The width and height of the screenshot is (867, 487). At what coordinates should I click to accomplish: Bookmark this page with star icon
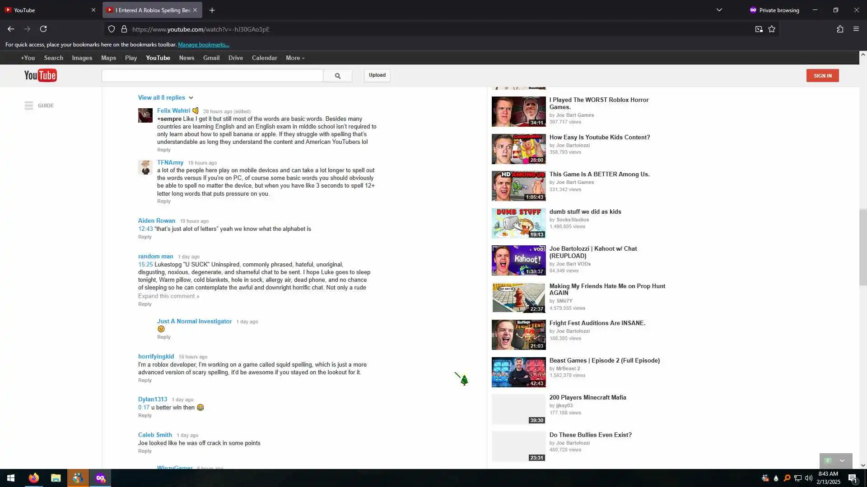coord(772,29)
